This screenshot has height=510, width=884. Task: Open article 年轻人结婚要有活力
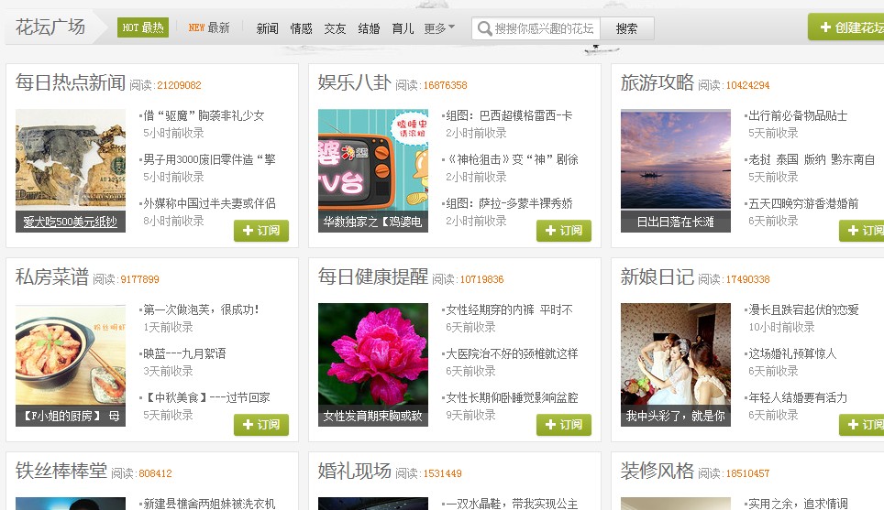tap(798, 397)
